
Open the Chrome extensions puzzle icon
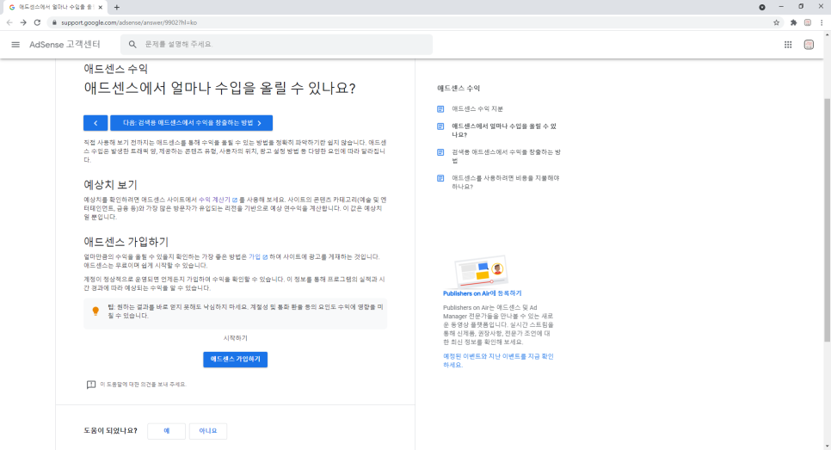tap(793, 22)
